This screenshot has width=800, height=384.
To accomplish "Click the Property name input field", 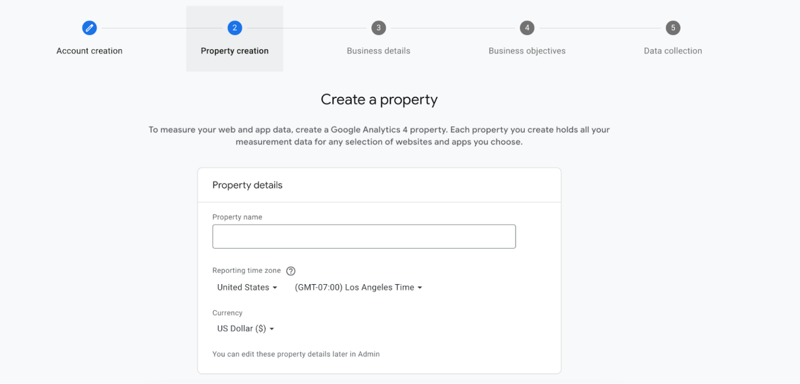I will pos(364,236).
